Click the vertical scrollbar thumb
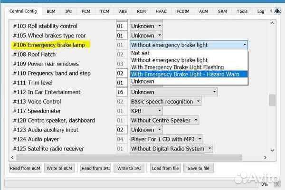Screen dimensions: 285x190 pos(272,100)
